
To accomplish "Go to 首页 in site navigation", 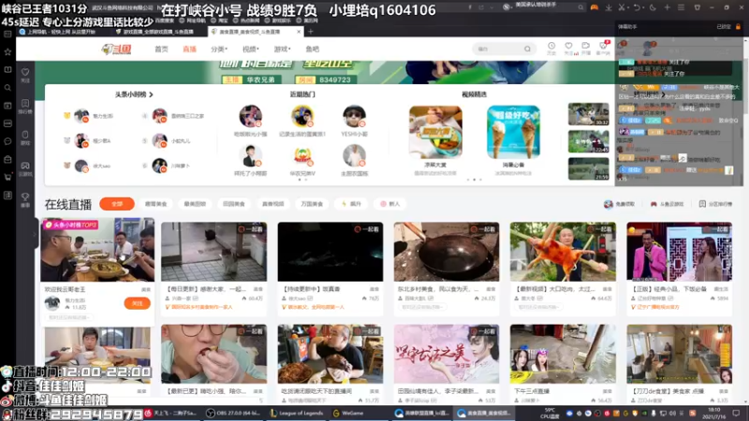I will 161,50.
